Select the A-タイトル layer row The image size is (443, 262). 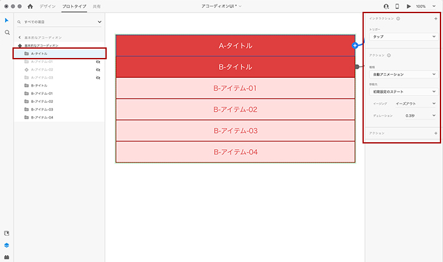point(59,54)
